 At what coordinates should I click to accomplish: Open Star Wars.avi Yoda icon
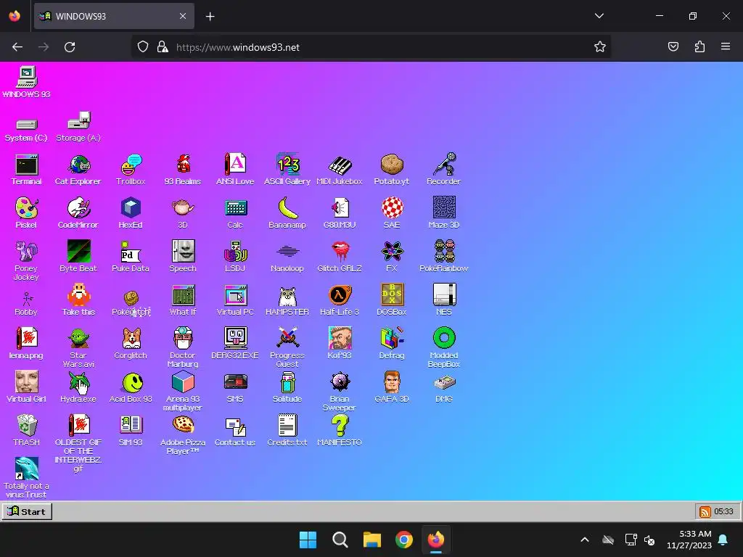click(x=78, y=347)
